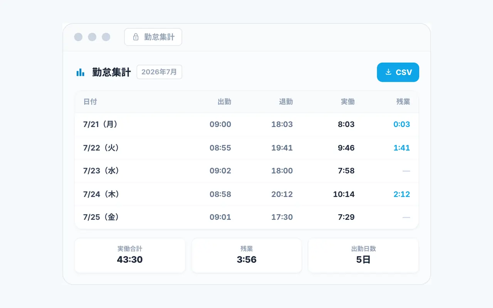The image size is (493, 308).
Task: Click clock-in time 09:00
Action: pyautogui.click(x=220, y=124)
